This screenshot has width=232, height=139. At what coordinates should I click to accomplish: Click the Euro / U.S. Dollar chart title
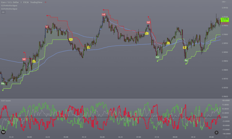point(22,2)
